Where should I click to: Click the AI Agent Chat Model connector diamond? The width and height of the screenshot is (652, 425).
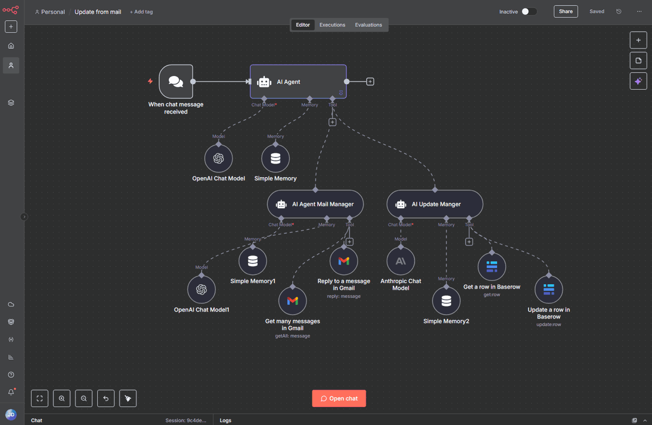click(x=264, y=98)
